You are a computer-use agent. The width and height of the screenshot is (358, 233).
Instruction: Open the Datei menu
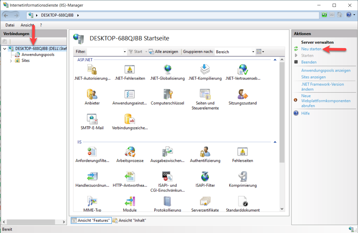(x=10, y=25)
